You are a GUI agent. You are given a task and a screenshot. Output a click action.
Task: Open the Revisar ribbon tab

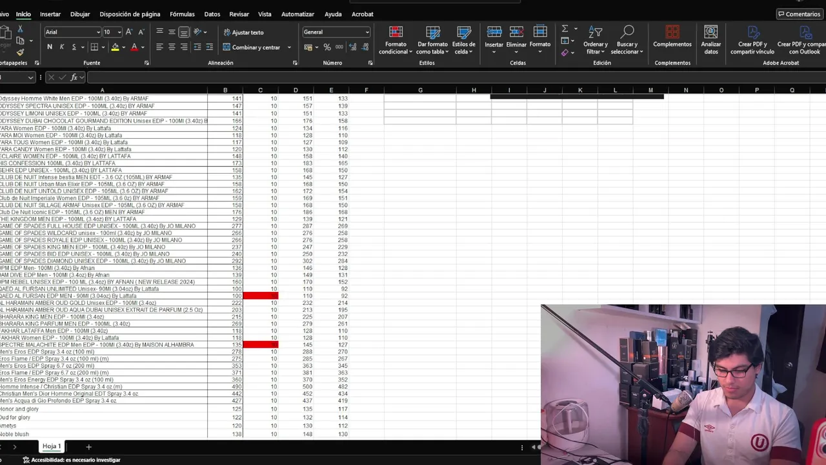(x=239, y=14)
